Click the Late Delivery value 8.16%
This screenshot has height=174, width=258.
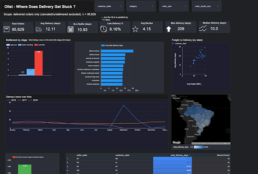click(115, 29)
